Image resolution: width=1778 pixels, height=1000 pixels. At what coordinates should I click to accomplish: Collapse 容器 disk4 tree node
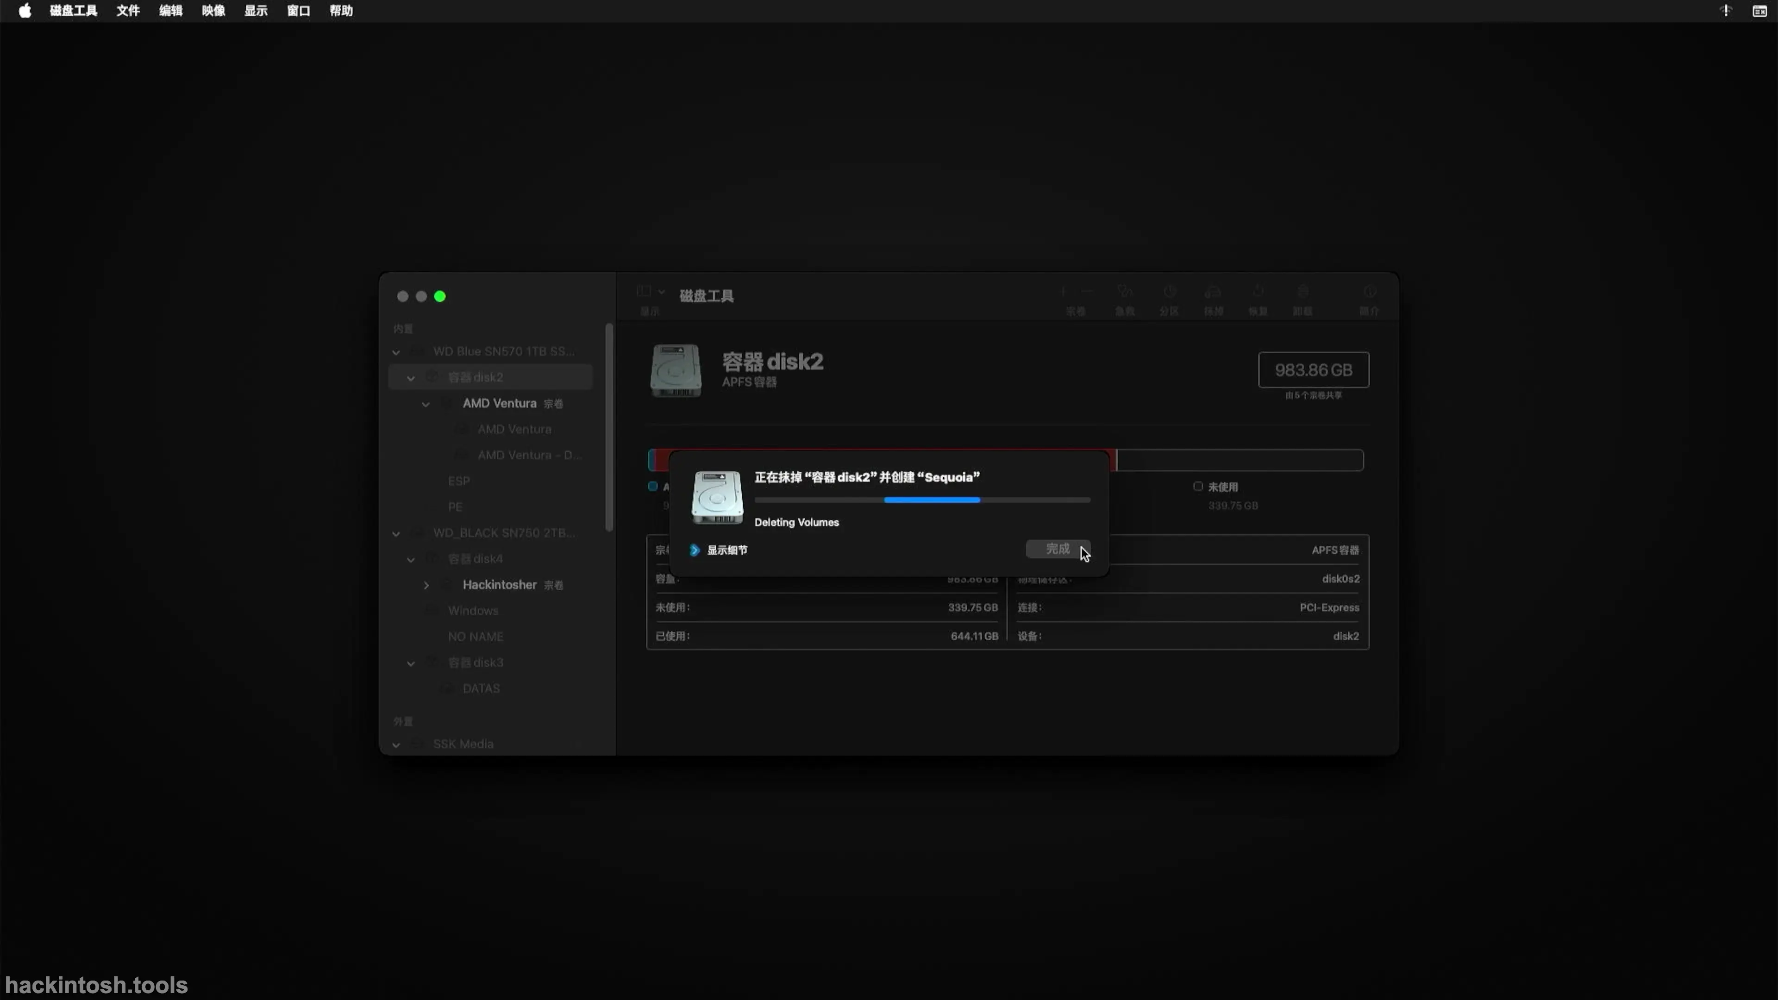click(x=411, y=560)
